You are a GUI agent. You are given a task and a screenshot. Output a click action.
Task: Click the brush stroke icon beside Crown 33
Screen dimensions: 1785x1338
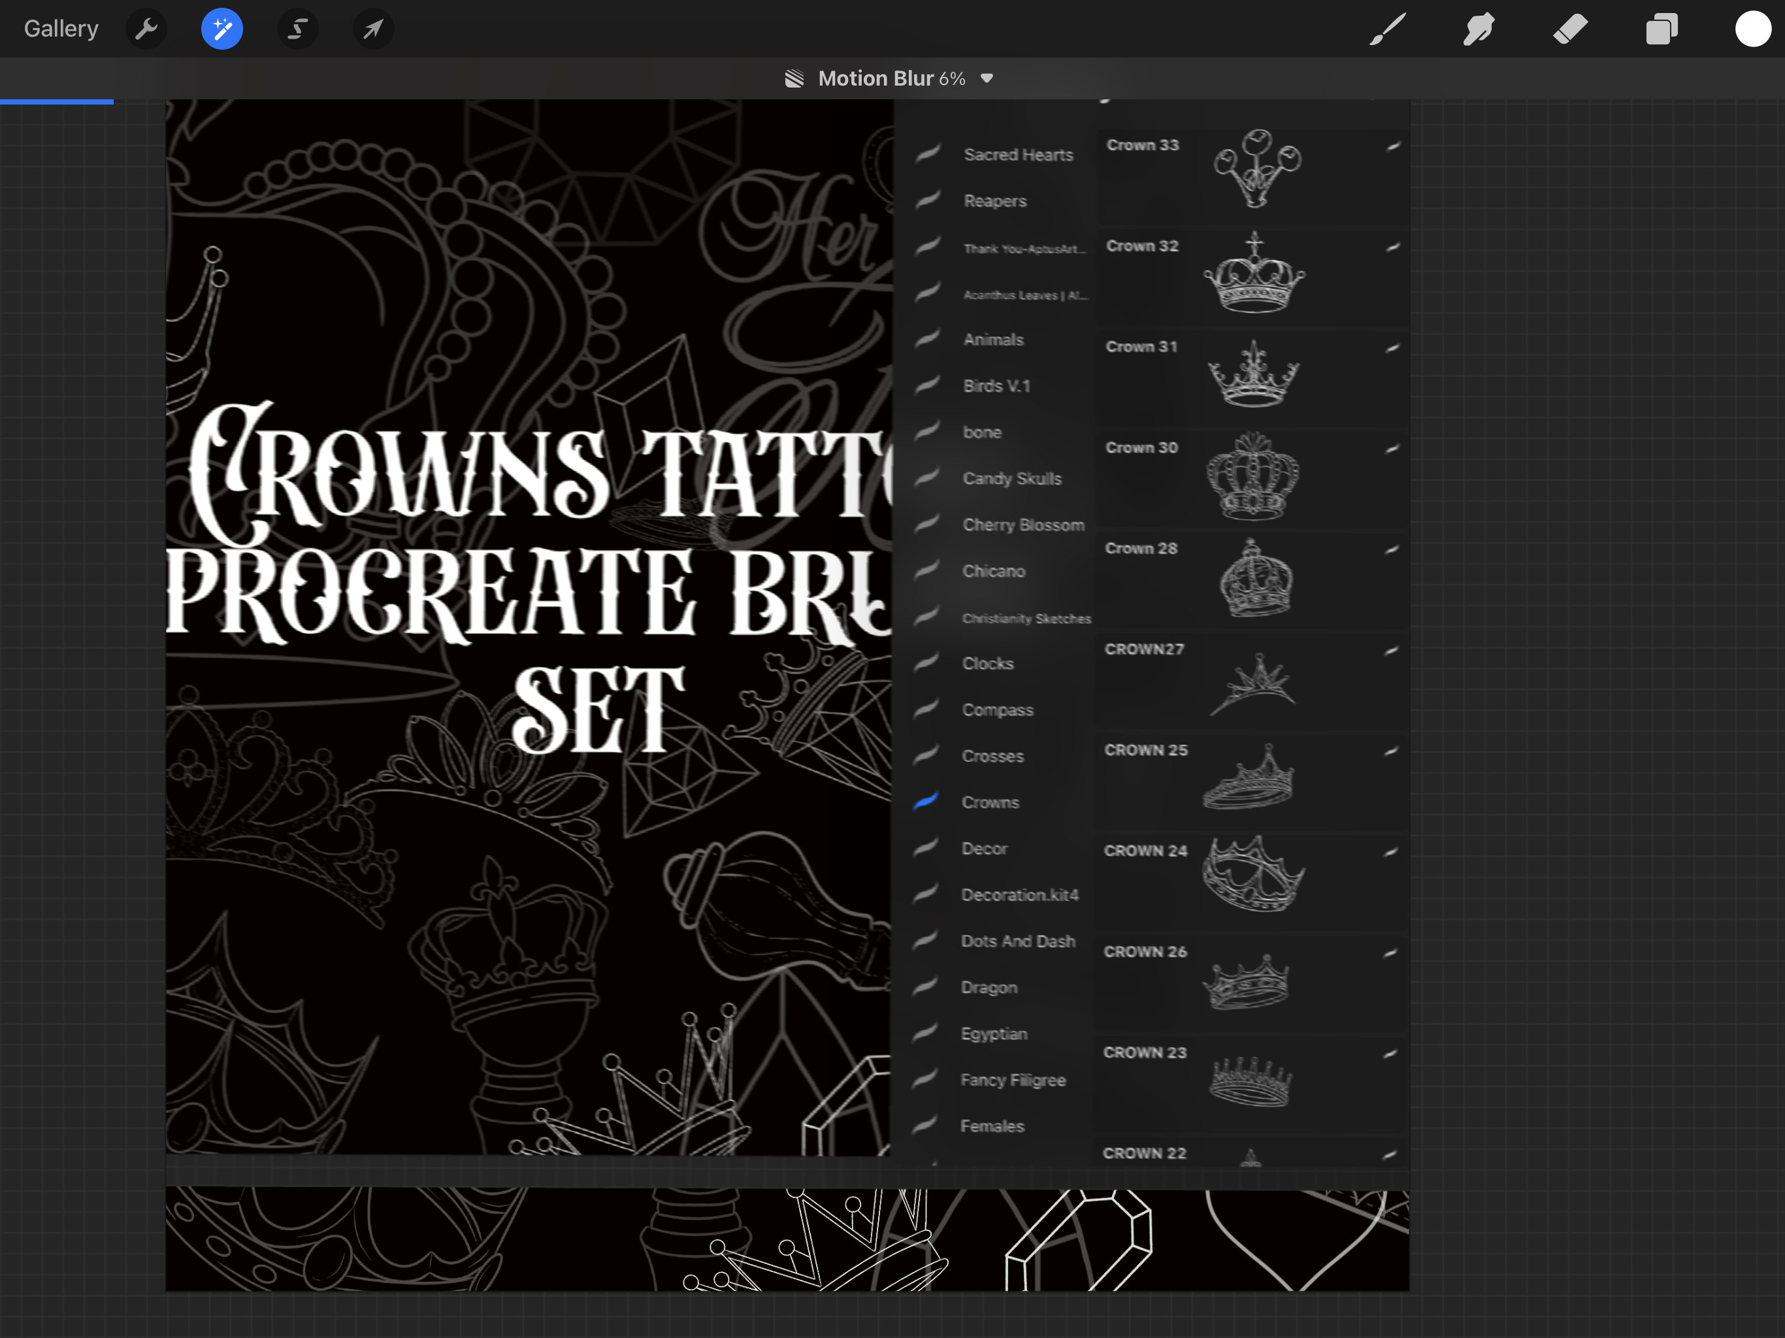tap(1393, 146)
